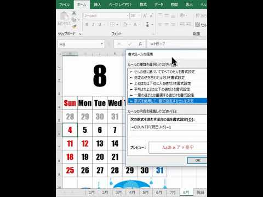Click the Paste clipboard icon
The width and height of the screenshot is (263, 197).
(64, 16)
